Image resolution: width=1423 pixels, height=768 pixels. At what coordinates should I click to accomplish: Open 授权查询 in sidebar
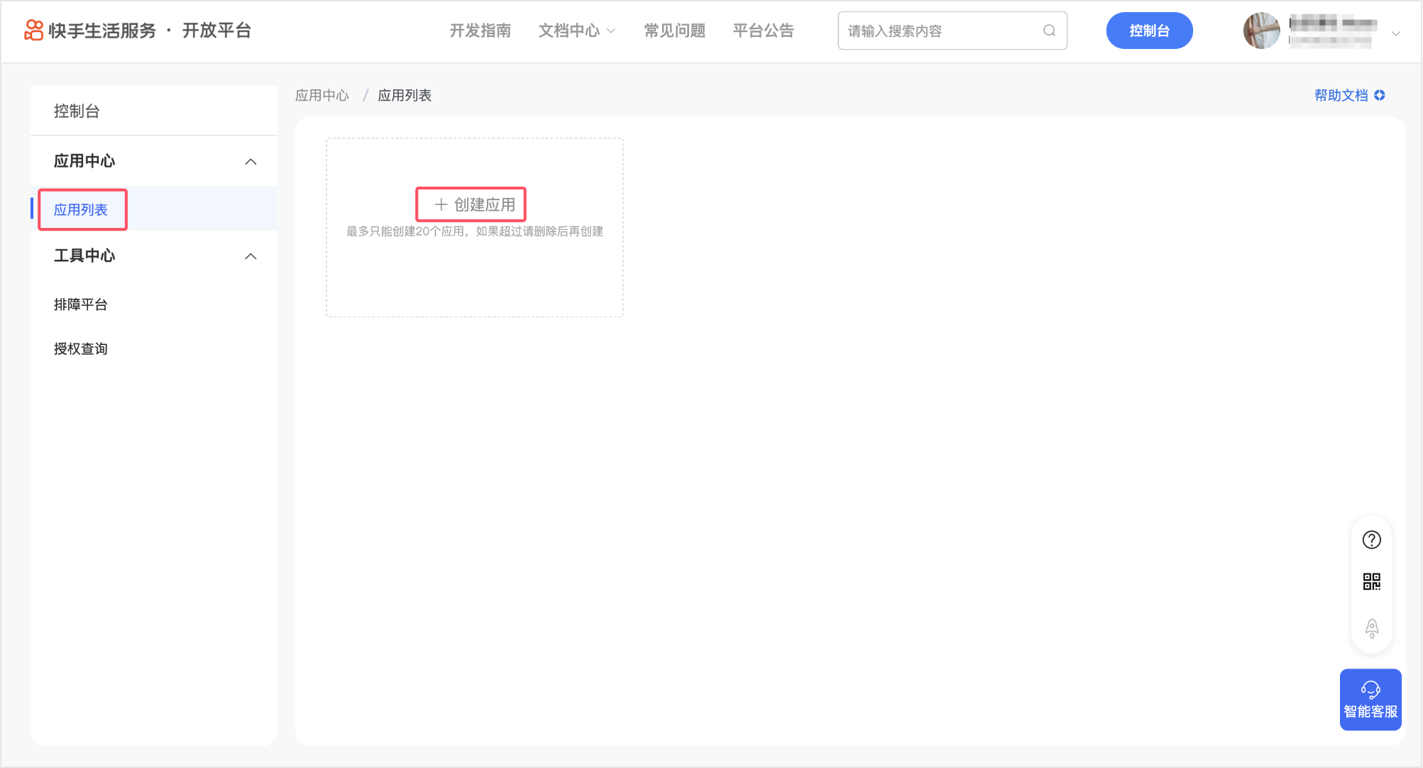(x=81, y=349)
